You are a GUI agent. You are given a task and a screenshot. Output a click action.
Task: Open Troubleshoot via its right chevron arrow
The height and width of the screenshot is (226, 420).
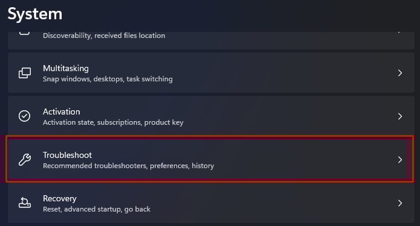[x=400, y=160]
